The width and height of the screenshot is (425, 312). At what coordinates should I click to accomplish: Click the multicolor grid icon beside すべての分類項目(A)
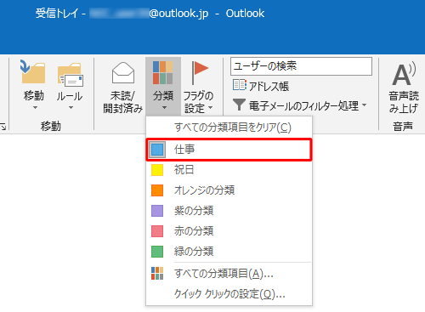coord(157,274)
